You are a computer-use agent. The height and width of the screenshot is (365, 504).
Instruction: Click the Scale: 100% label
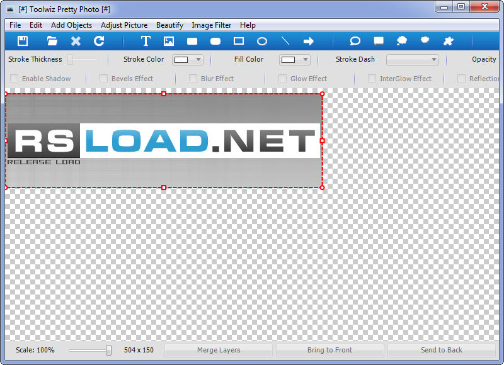tap(35, 350)
